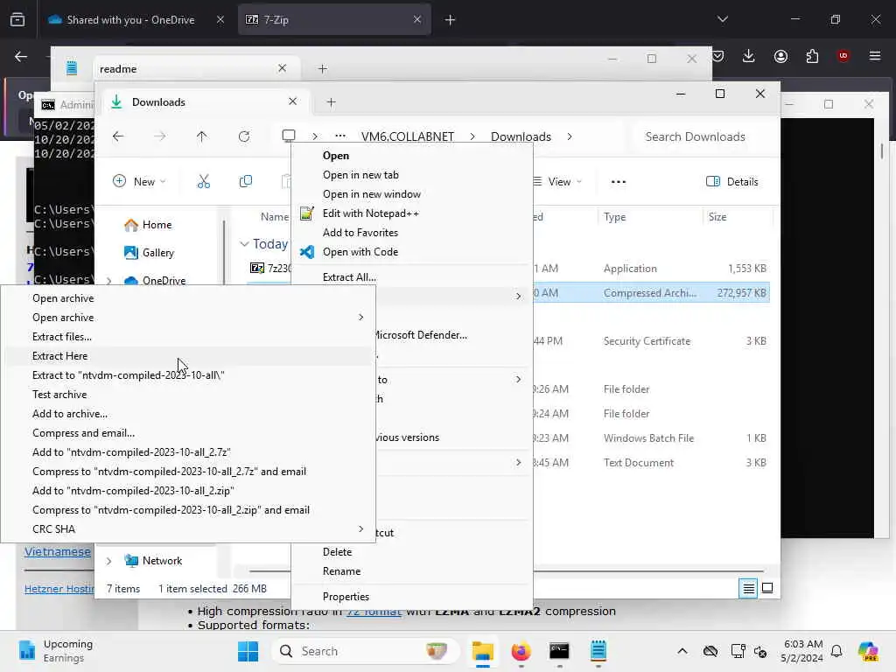Switch to details list view icon

click(x=748, y=588)
